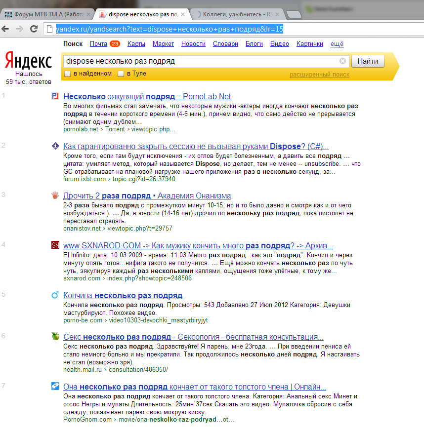The width and height of the screenshot is (424, 430).
Task: Click the favicon beside the porno-be.com result
Action: (x=55, y=295)
